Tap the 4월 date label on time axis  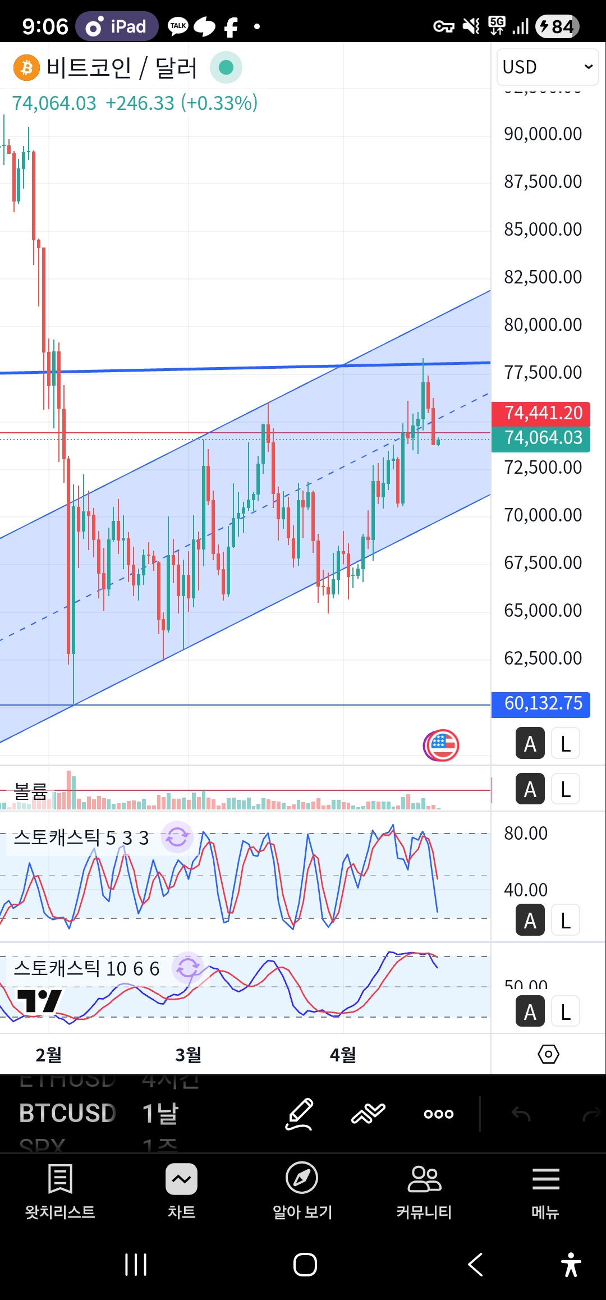[x=343, y=1055]
